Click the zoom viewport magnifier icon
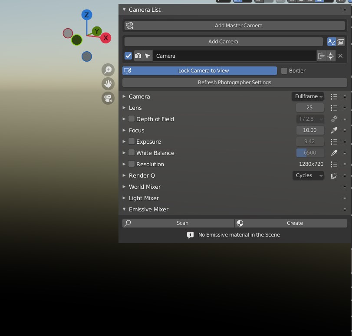This screenshot has width=352, height=336. click(108, 70)
